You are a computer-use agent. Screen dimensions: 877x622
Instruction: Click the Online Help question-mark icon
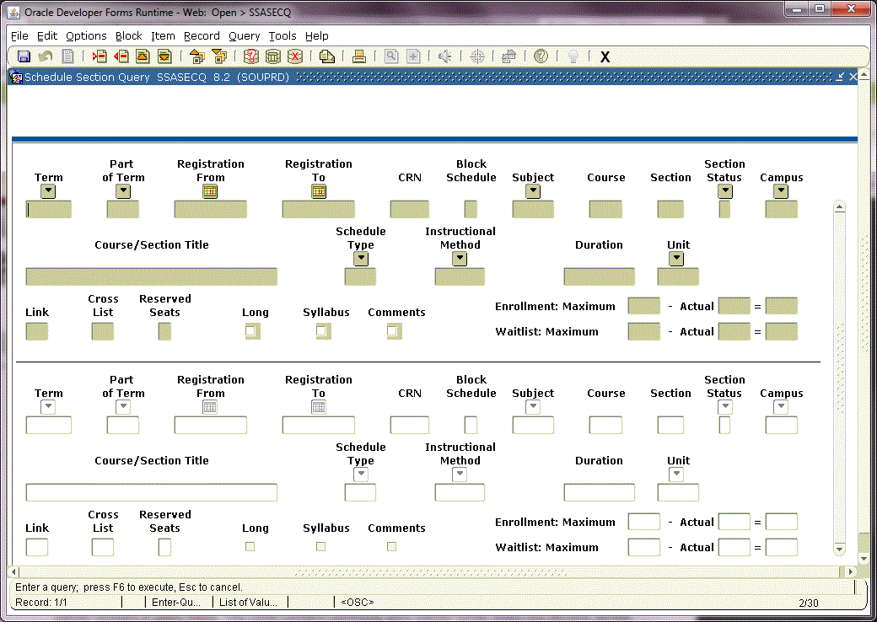coord(541,56)
